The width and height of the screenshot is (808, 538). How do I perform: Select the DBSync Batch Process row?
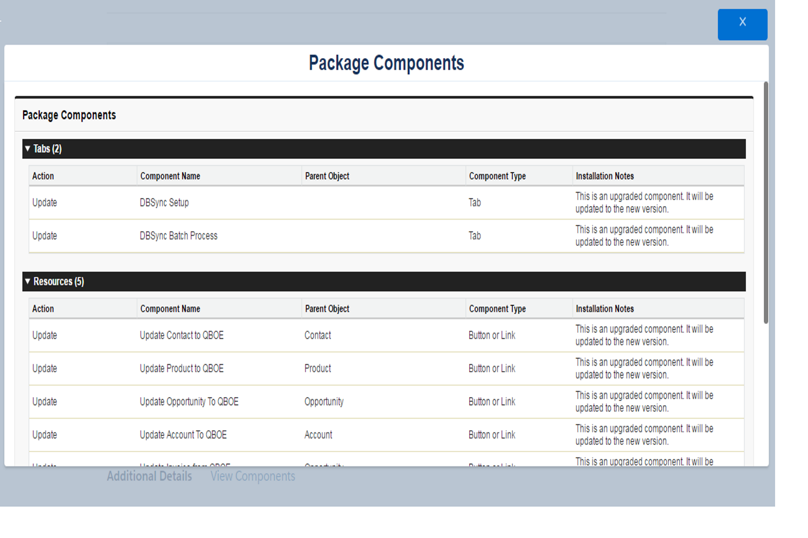178,236
